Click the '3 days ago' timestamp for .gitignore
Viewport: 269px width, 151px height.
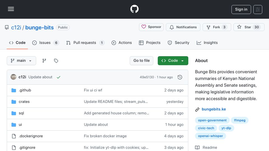tap(174, 148)
